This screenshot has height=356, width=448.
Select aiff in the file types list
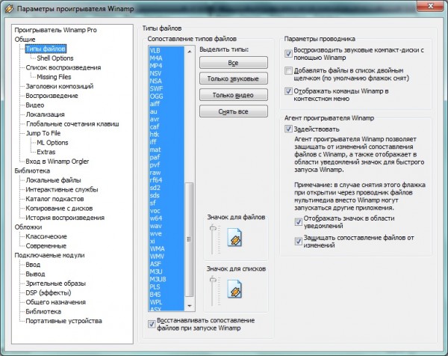click(x=167, y=104)
